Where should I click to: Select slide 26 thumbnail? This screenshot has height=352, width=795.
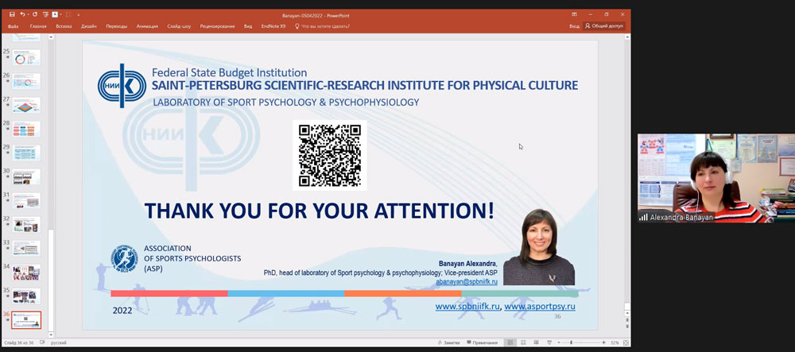coord(26,81)
